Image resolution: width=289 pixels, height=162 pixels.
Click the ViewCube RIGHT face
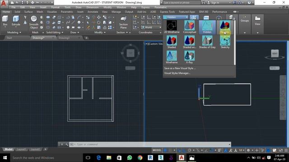275,54
